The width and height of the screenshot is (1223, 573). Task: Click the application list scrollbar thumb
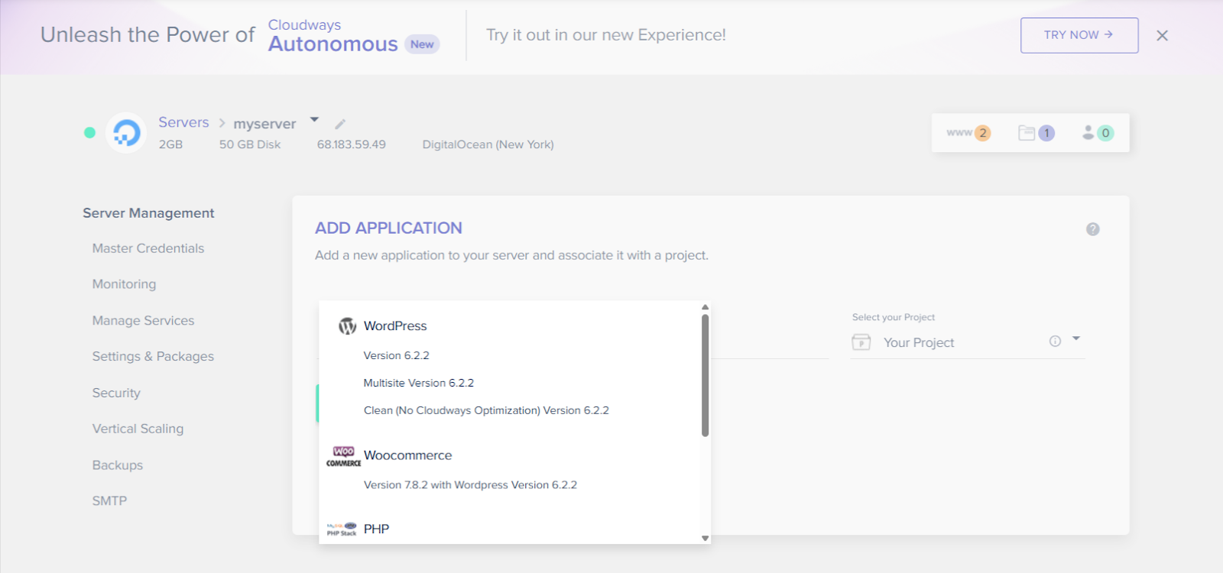click(705, 375)
